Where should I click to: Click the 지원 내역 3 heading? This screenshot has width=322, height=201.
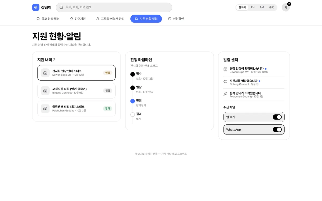pyautogui.click(x=46, y=60)
